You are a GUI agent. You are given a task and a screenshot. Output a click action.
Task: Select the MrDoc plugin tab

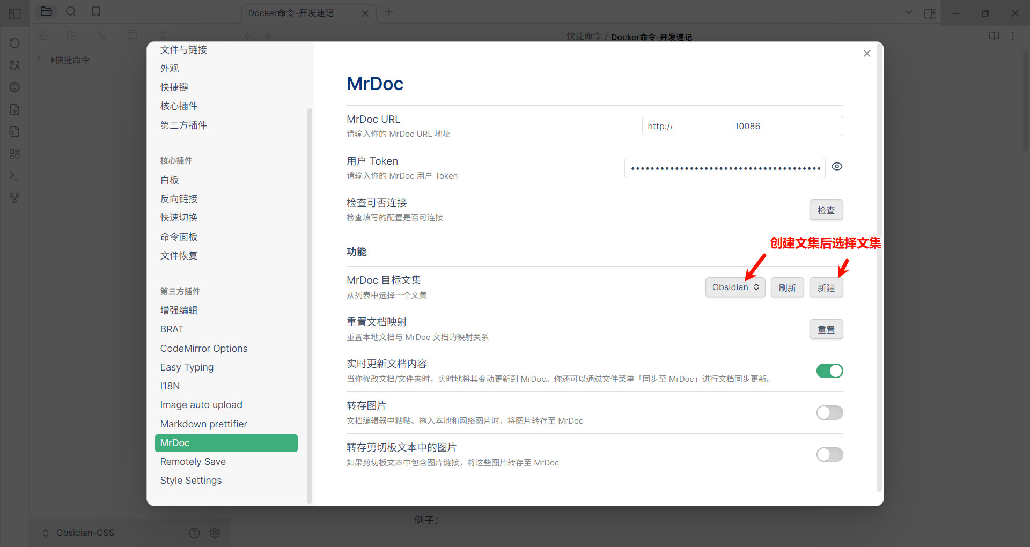(226, 443)
